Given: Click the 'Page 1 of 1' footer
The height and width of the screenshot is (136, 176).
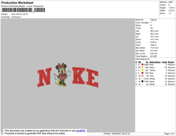Looking at the screenshot, I should (170, 134).
